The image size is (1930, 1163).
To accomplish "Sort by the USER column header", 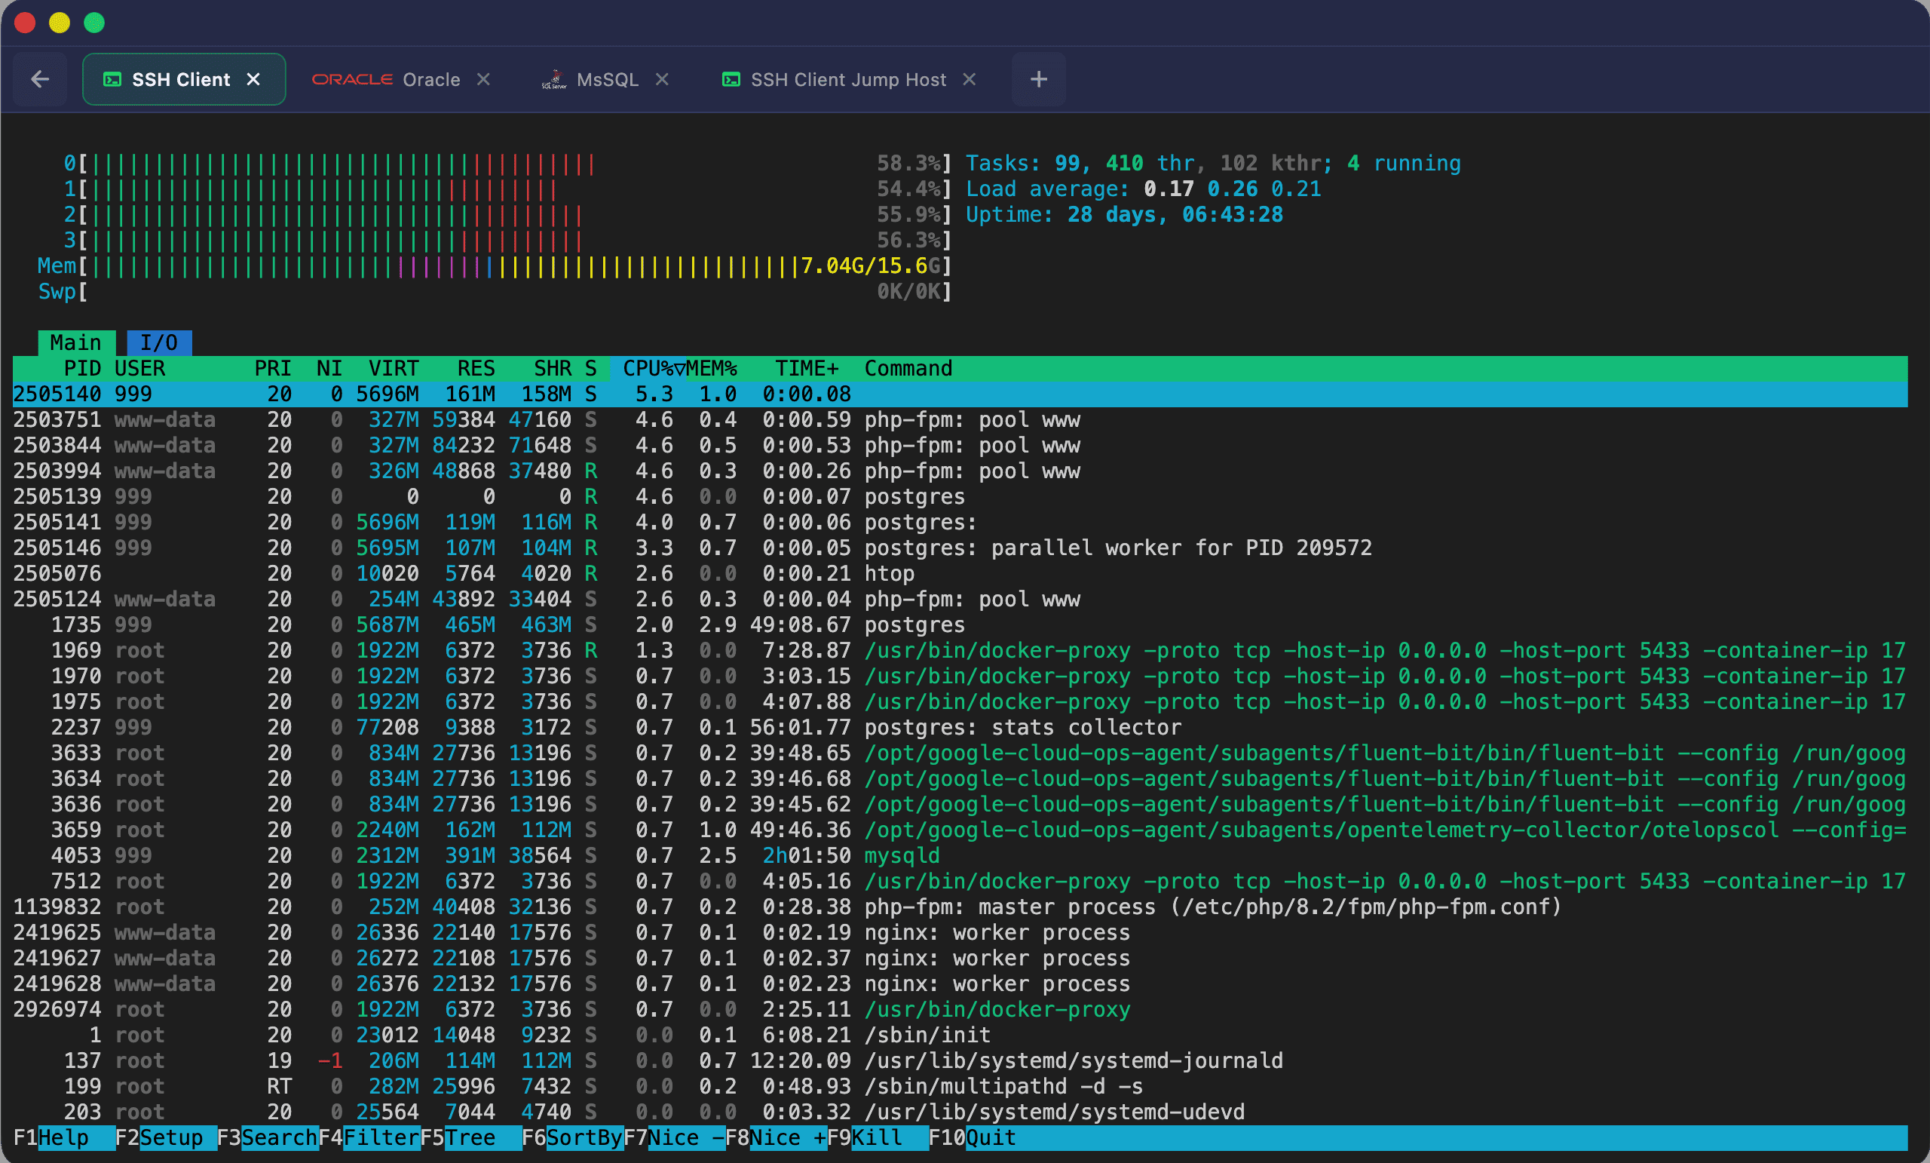I will 139,368.
